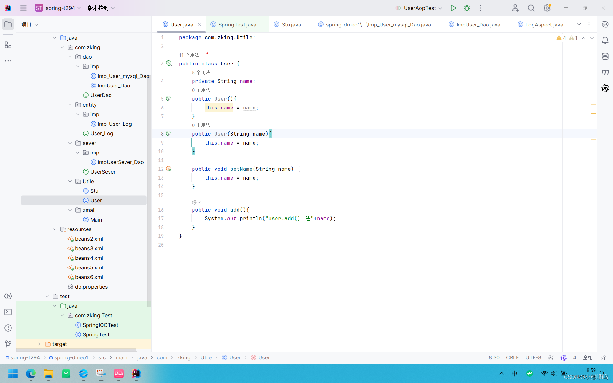Open the Terminal tool window
The width and height of the screenshot is (613, 383).
pos(8,312)
